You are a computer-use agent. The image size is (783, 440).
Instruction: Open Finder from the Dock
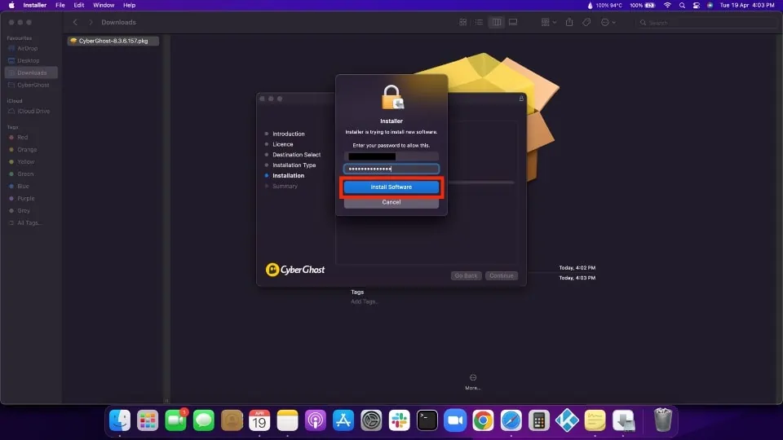[120, 420]
